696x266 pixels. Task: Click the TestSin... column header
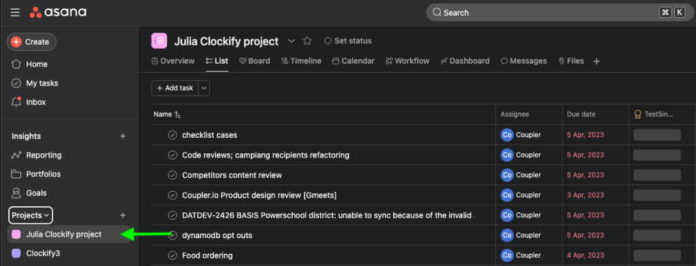pyautogui.click(x=654, y=115)
